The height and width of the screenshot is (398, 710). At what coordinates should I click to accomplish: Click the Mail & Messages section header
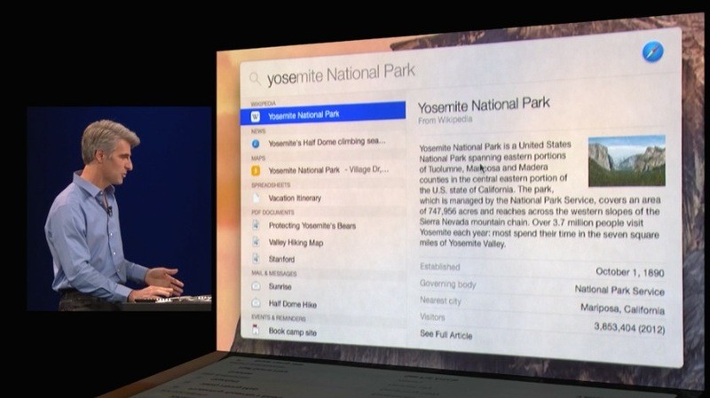pos(274,273)
